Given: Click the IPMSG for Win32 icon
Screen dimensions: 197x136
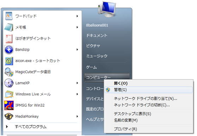Looking at the screenshot, I should [x=9, y=105].
